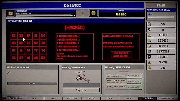The image size is (180, 101).
Task: Upgrade Capture Amount
Action: coord(134,76)
